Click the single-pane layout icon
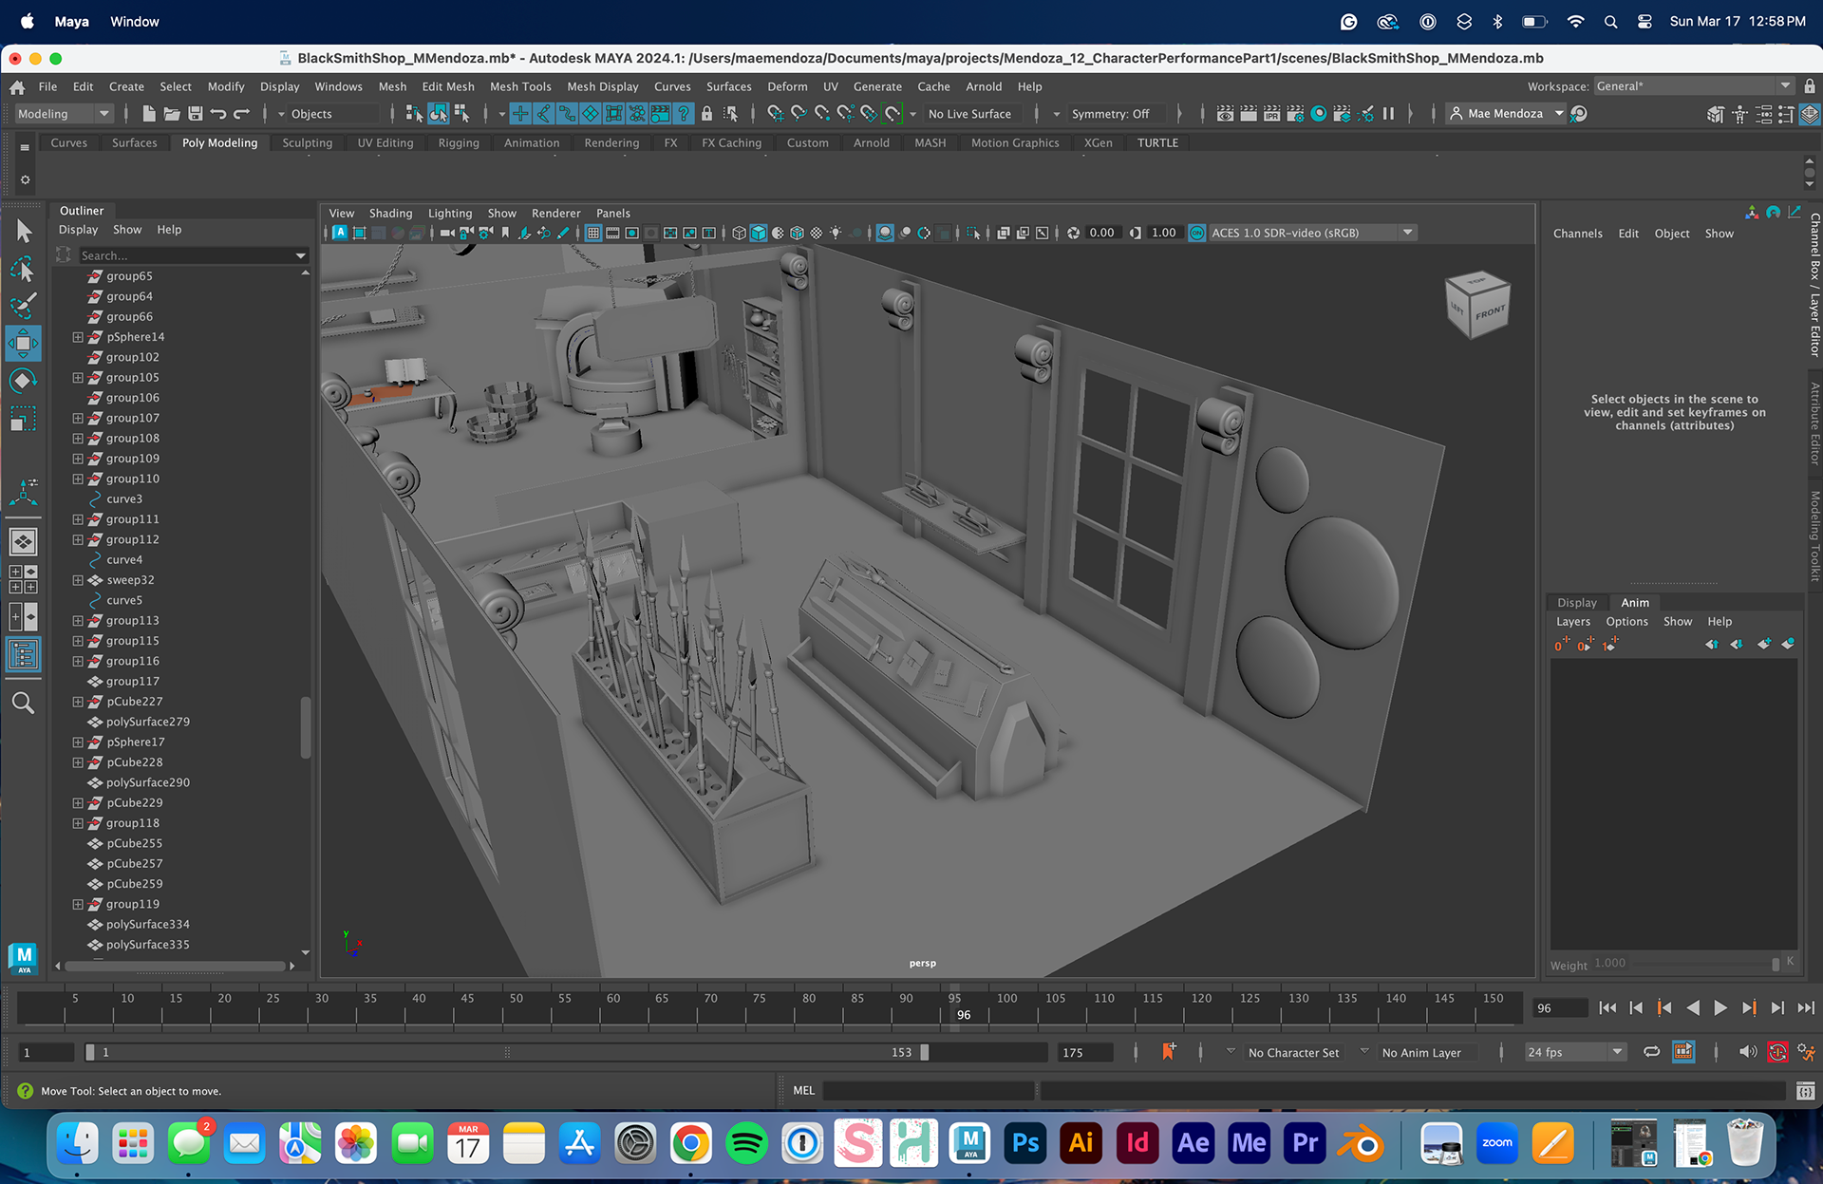The height and width of the screenshot is (1184, 1823). 24,541
